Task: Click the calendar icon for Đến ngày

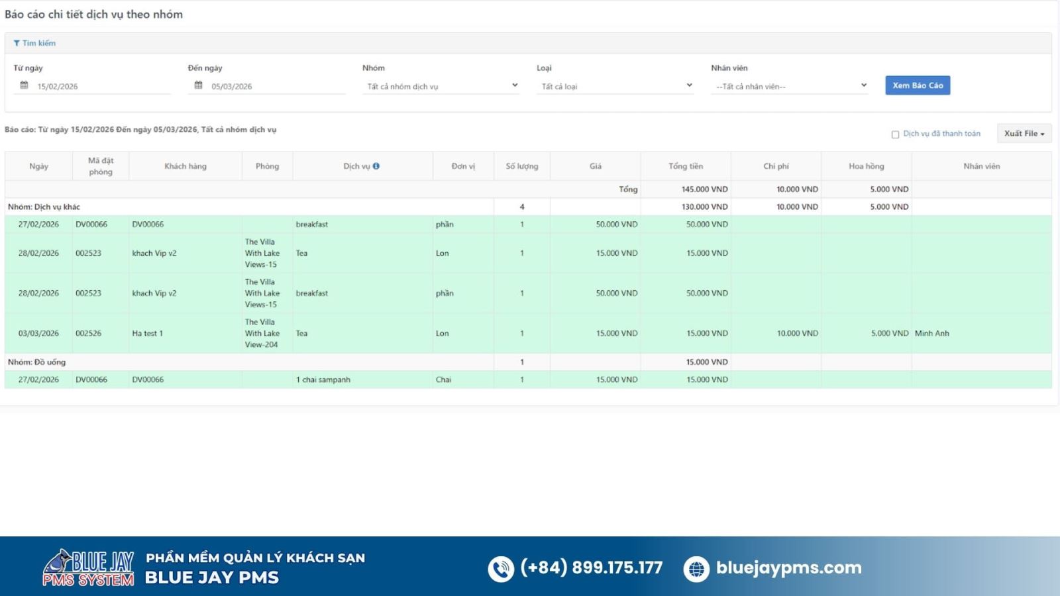Action: coord(198,85)
